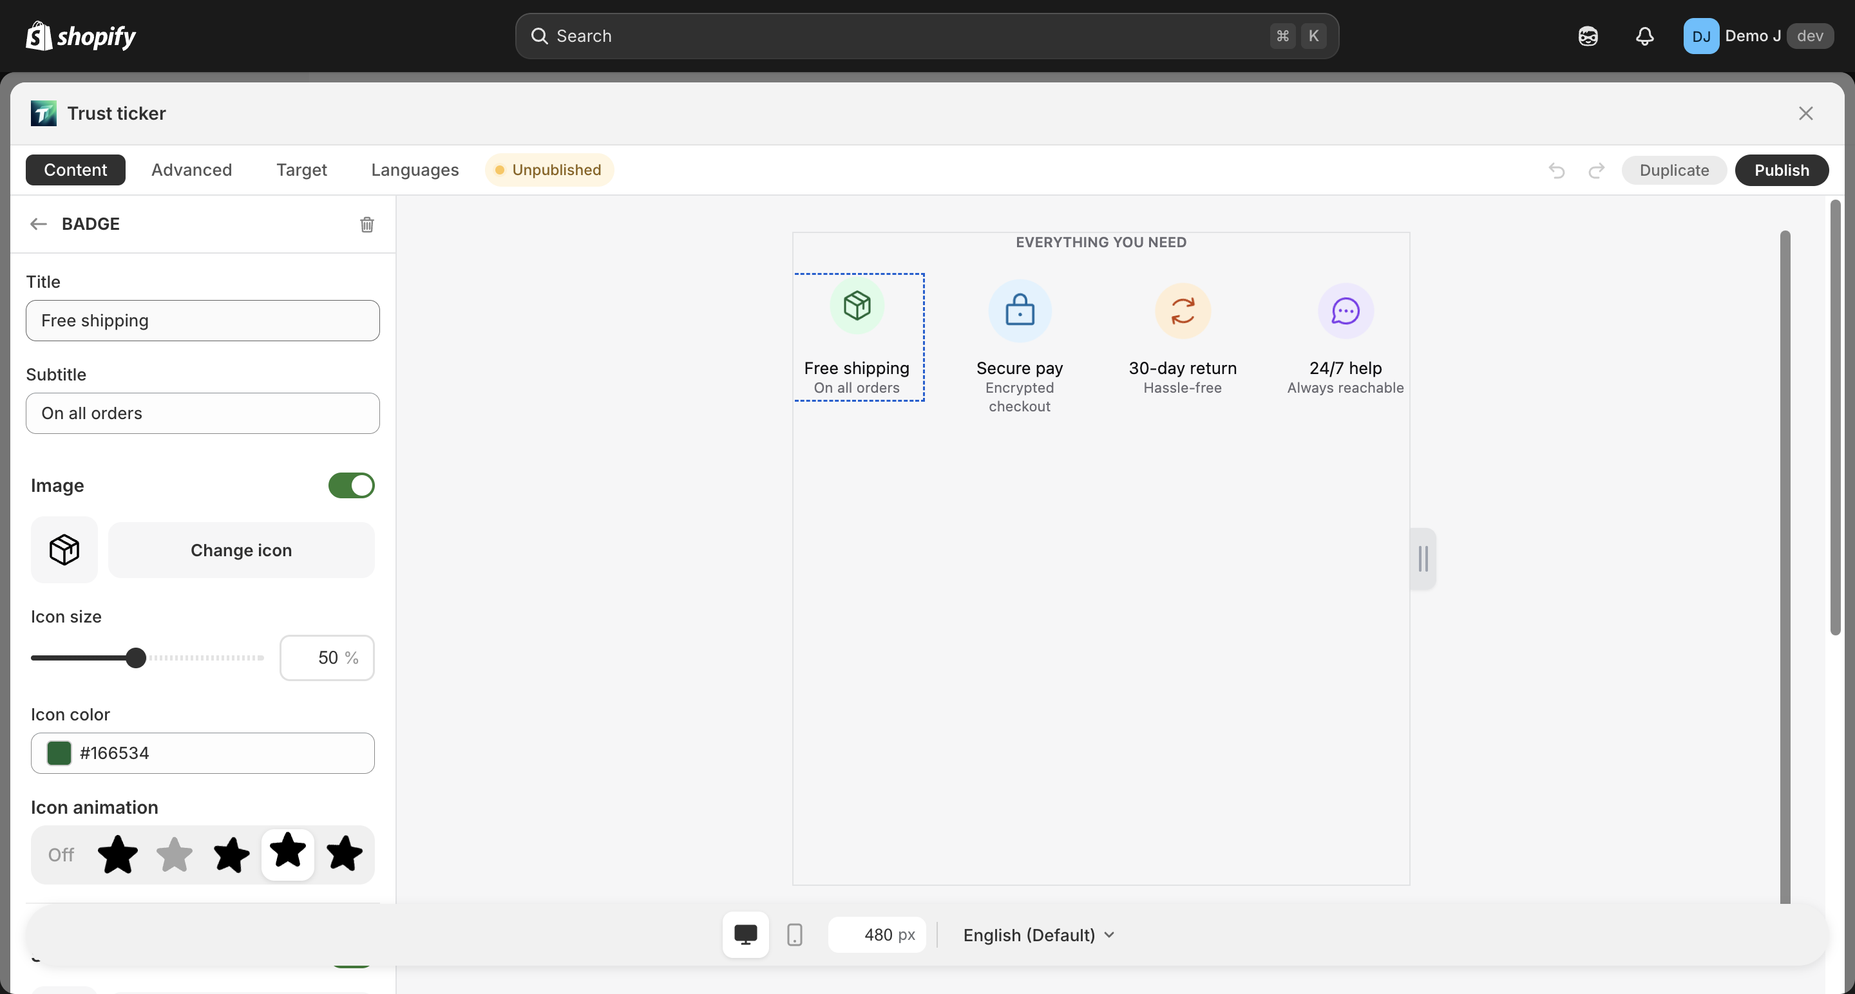This screenshot has height=994, width=1855.
Task: Click the preview width resize handle
Action: (1423, 559)
